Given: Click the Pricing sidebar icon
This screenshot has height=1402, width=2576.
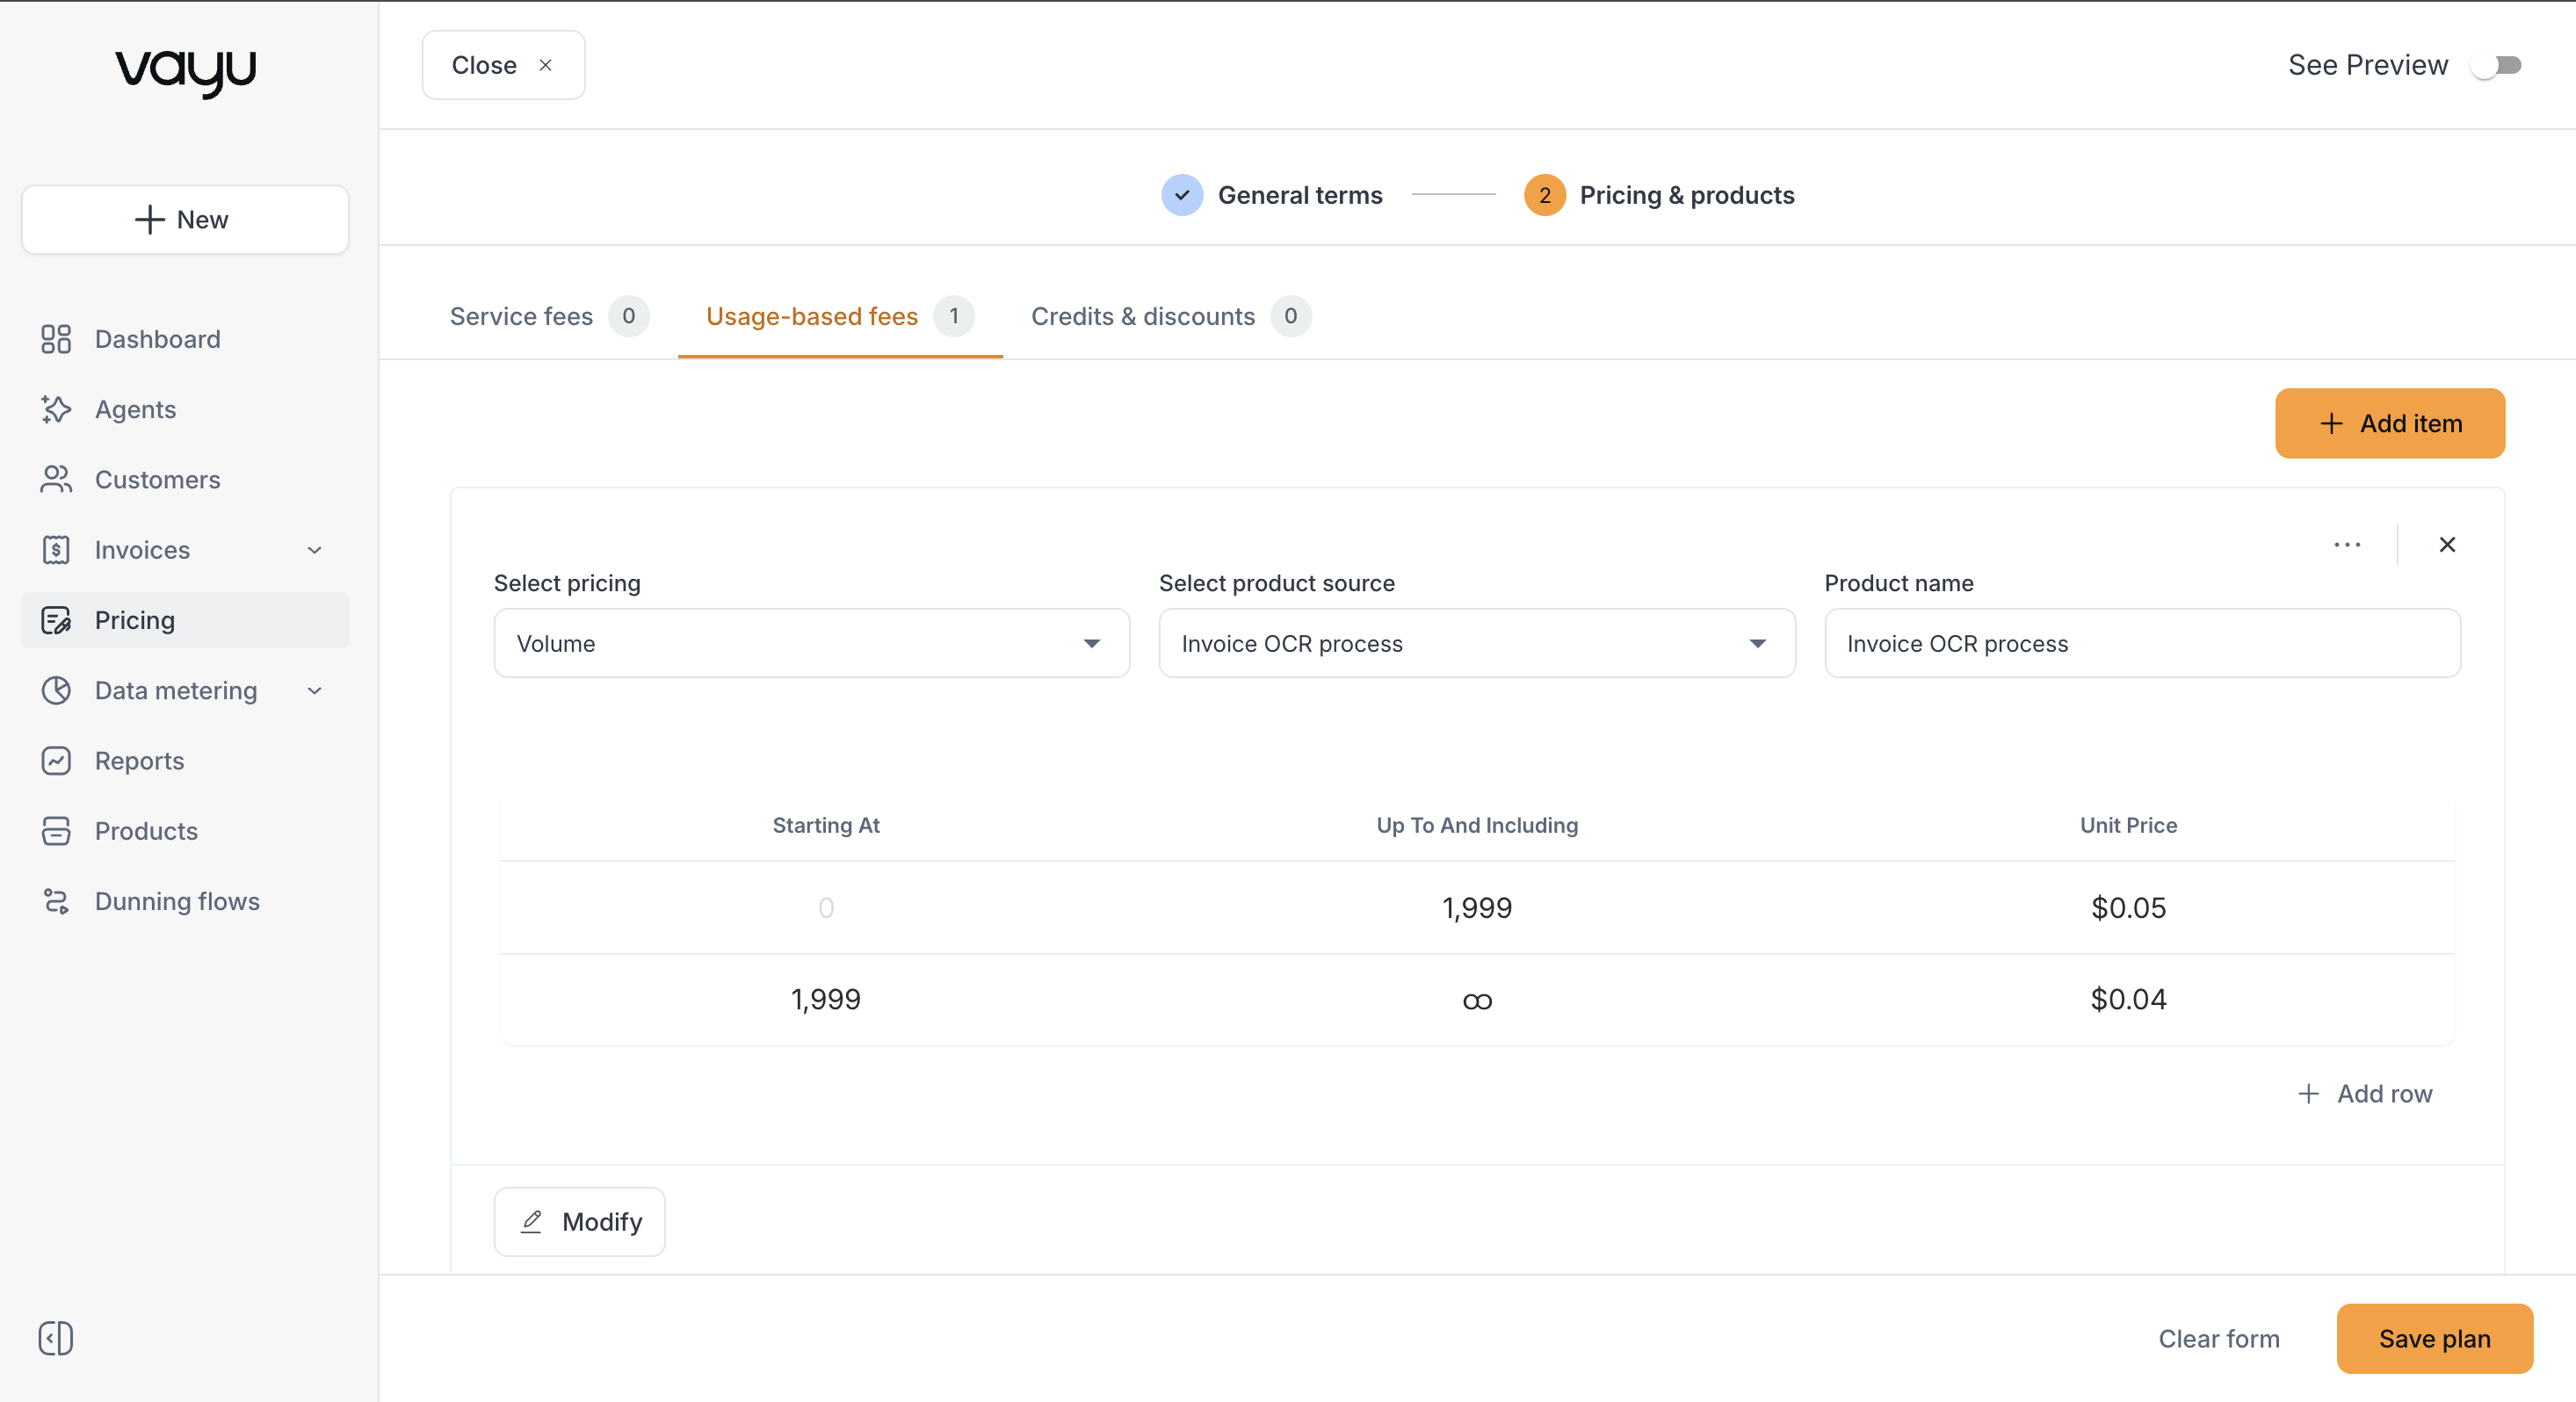Looking at the screenshot, I should tap(56, 620).
